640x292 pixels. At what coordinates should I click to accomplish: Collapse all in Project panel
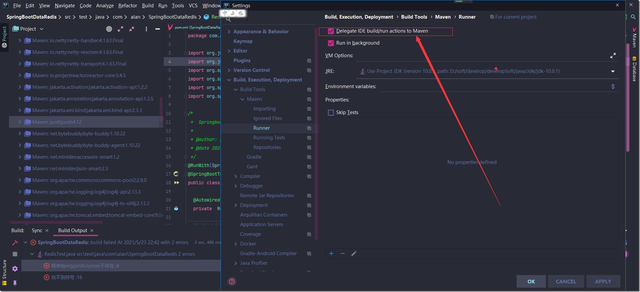132,29
